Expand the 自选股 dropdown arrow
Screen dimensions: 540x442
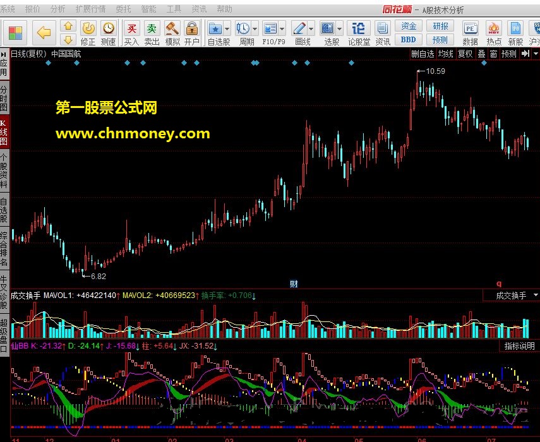tap(227, 29)
